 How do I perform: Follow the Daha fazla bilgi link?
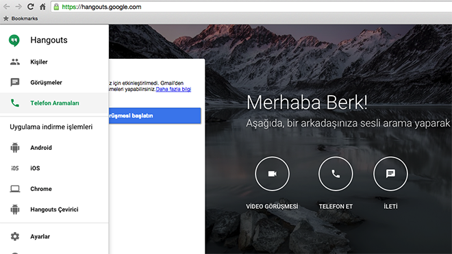tap(173, 89)
